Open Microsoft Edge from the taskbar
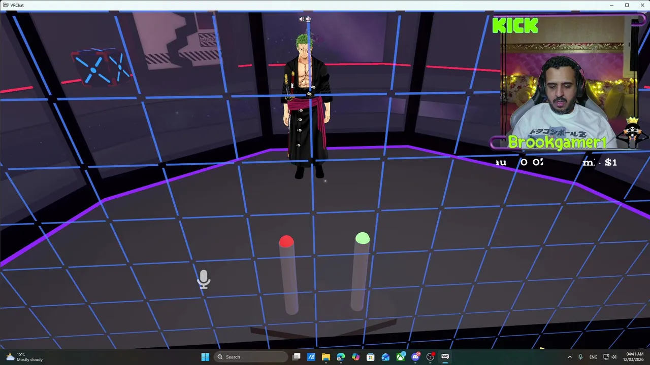Image resolution: width=650 pixels, height=365 pixels. click(x=341, y=357)
